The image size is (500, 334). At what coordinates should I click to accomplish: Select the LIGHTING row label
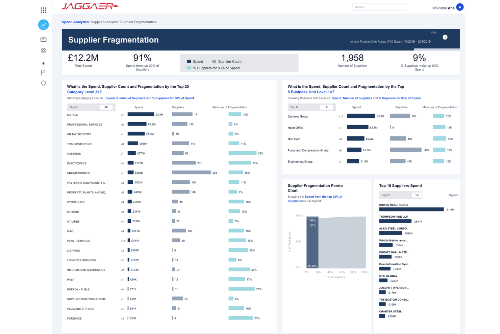coord(73,251)
